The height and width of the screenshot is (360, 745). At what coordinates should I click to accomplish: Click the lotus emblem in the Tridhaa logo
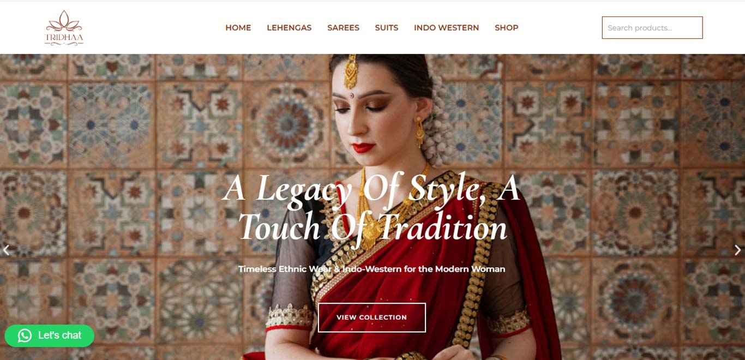[64, 21]
